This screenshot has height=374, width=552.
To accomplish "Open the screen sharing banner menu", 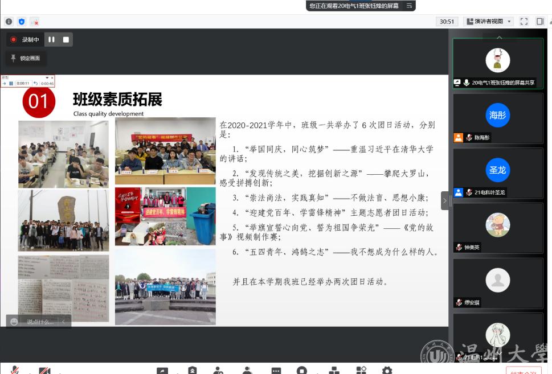I will click(x=409, y=6).
